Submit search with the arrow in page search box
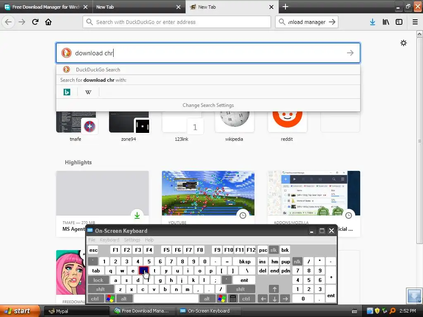This screenshot has width=423, height=317. tap(350, 53)
